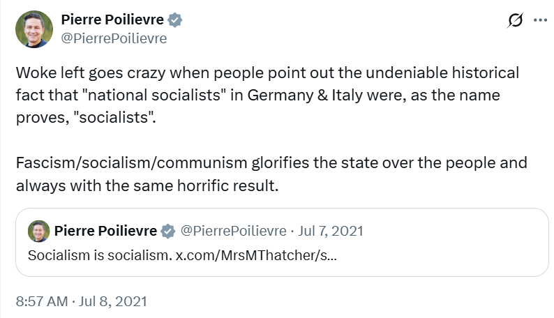This screenshot has width=554, height=318.
Task: Open the three-dot more options menu
Action: pyautogui.click(x=539, y=21)
